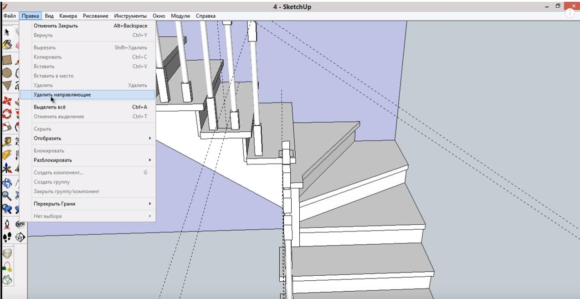Viewport: 580px width, 299px height.
Task: Click the info circle button at top right
Action: pyautogui.click(x=570, y=13)
